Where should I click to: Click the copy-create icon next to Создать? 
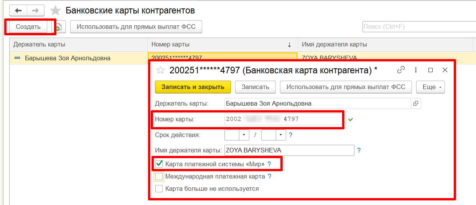pos(59,27)
